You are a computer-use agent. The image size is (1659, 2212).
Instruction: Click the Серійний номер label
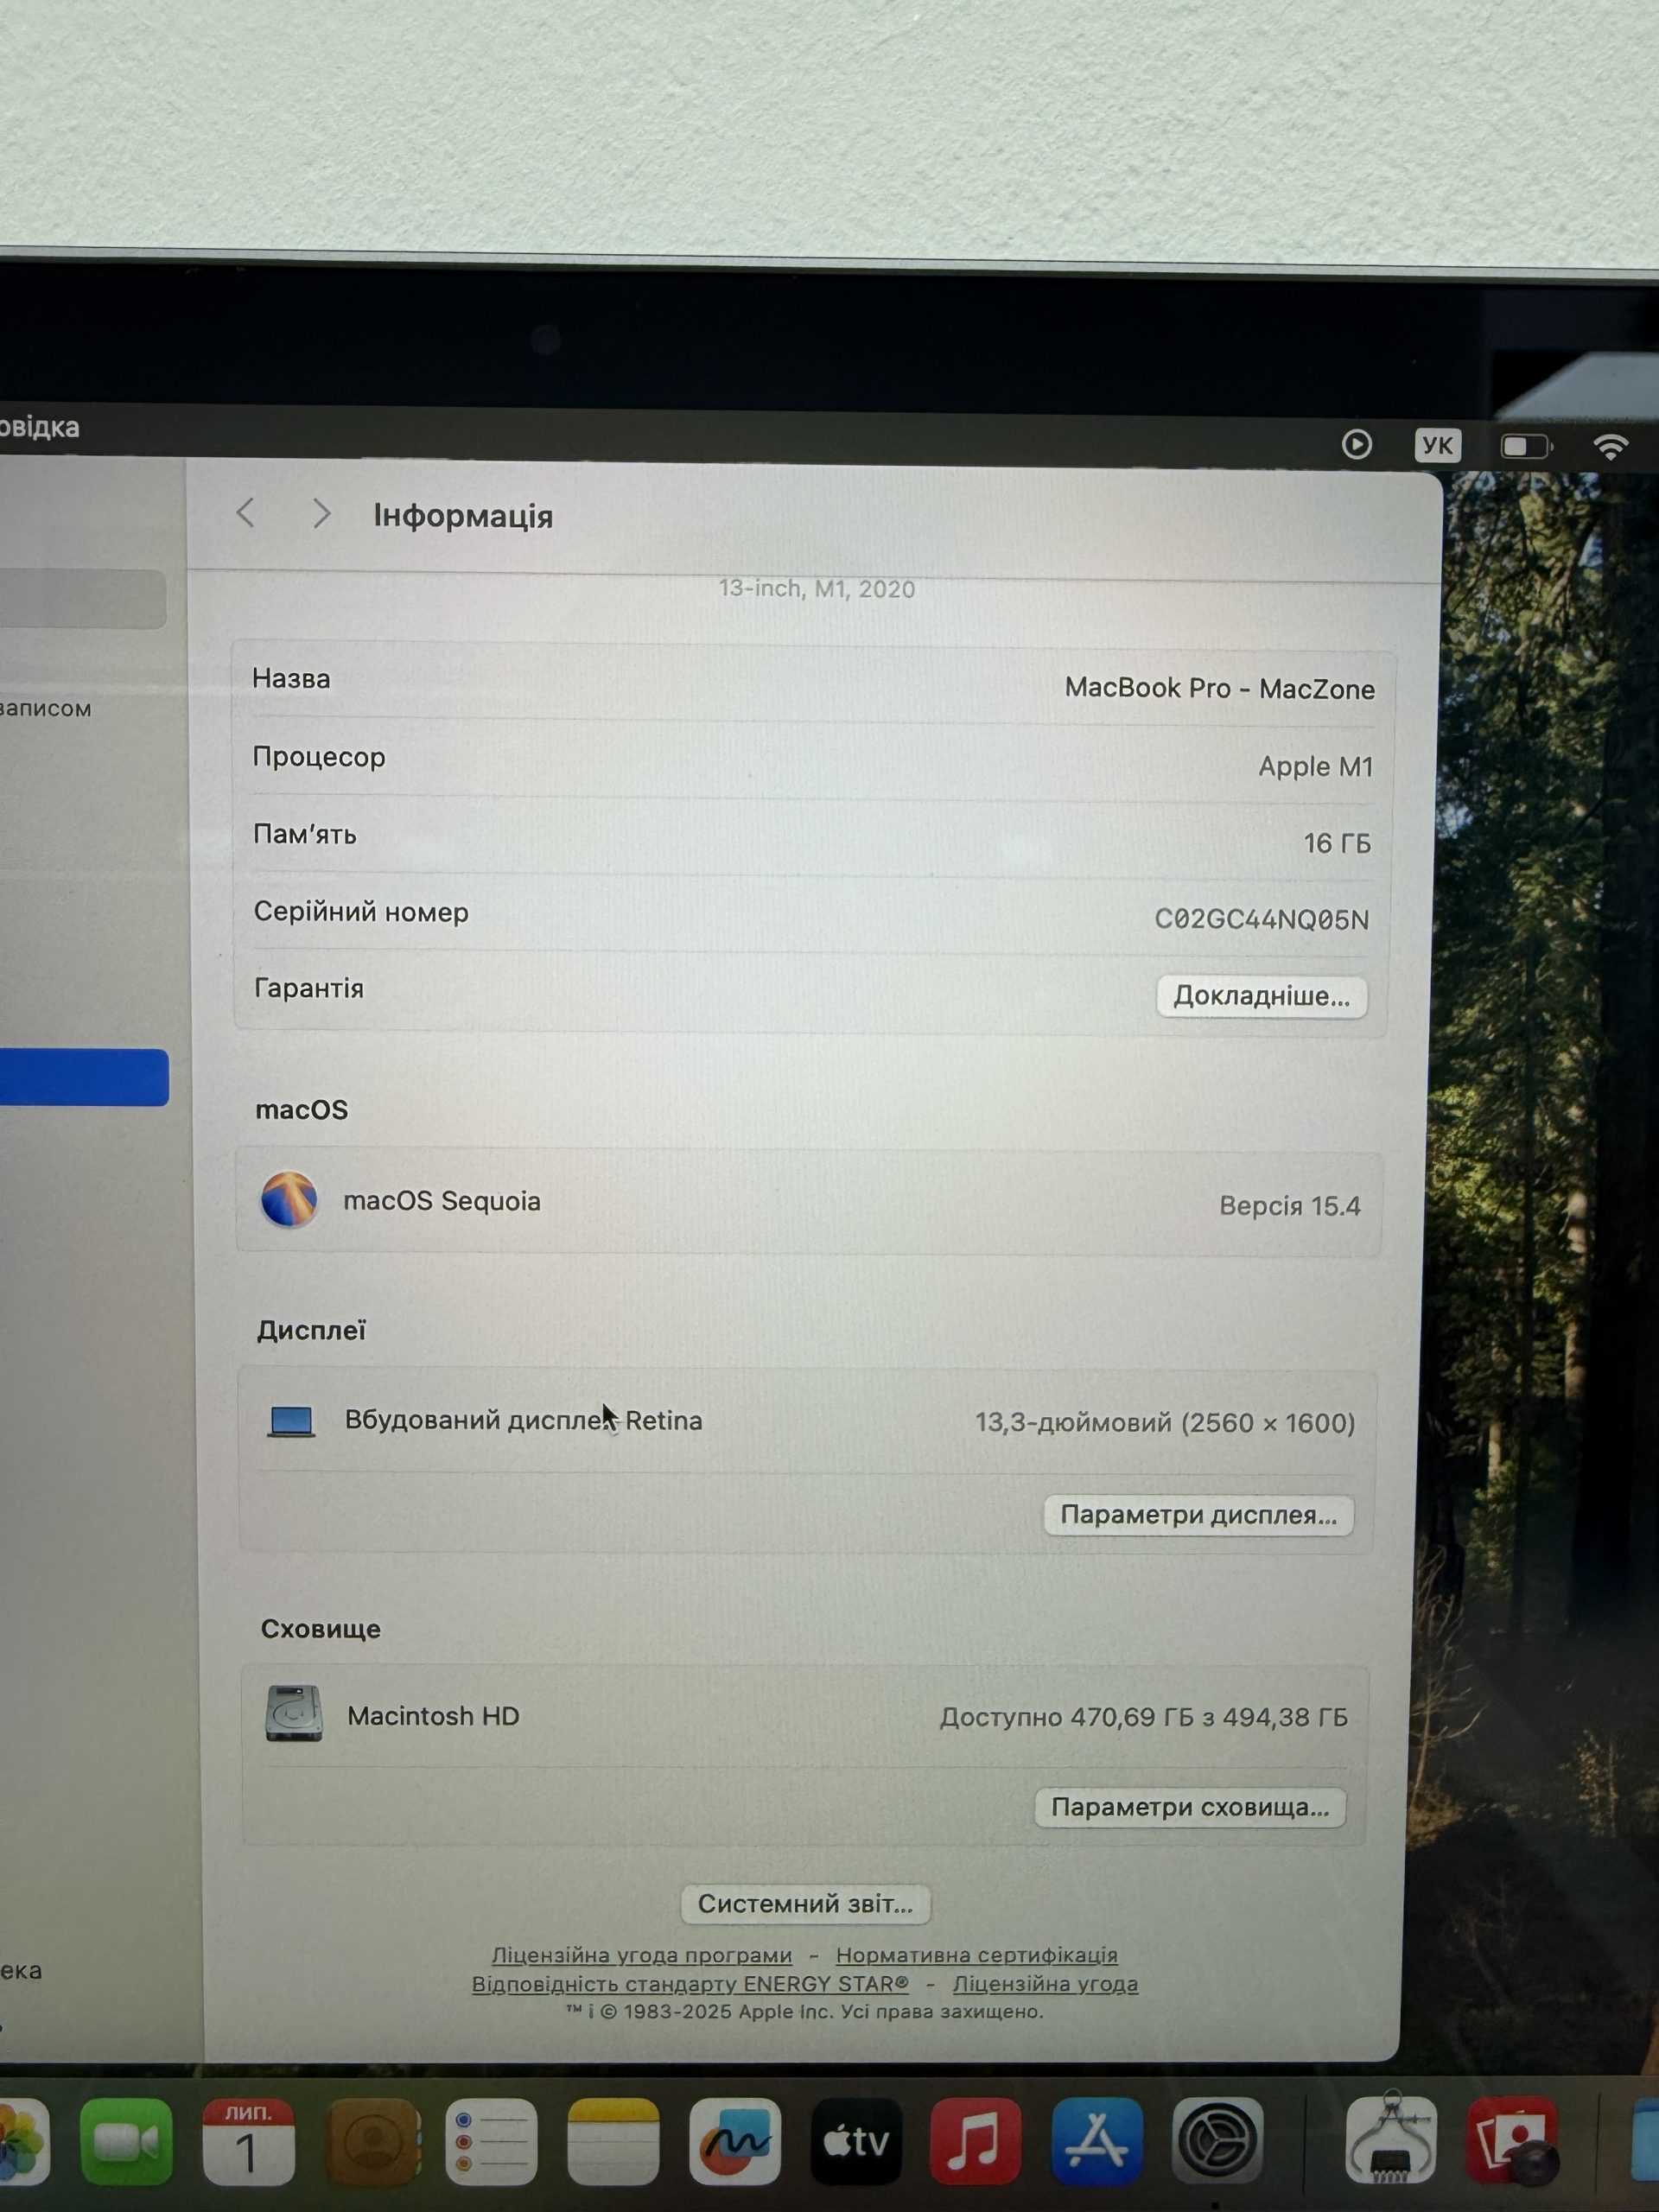(361, 912)
